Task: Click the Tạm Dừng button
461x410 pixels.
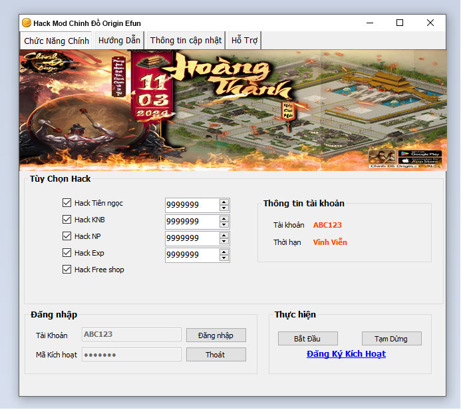Action: coord(391,339)
